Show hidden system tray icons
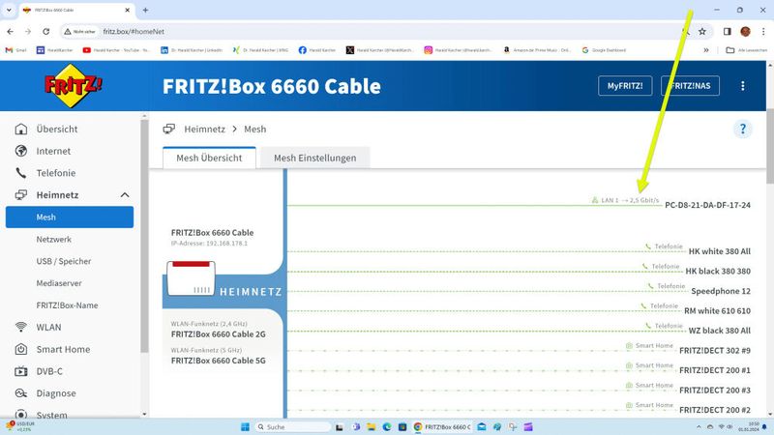774x435 pixels. [699, 427]
